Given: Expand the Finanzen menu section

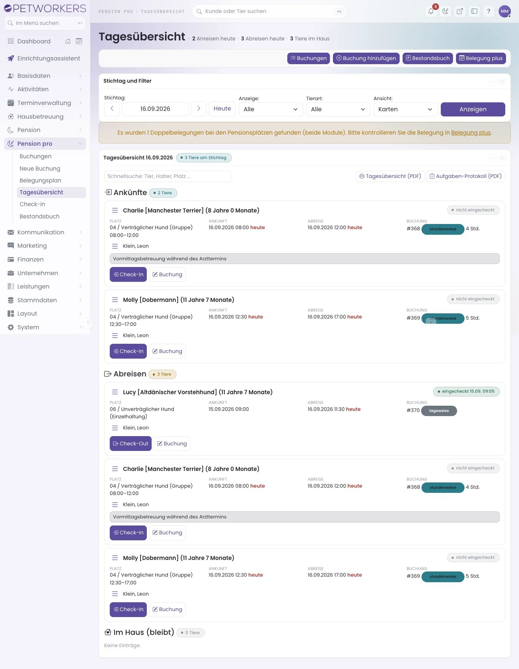Looking at the screenshot, I should (45, 259).
